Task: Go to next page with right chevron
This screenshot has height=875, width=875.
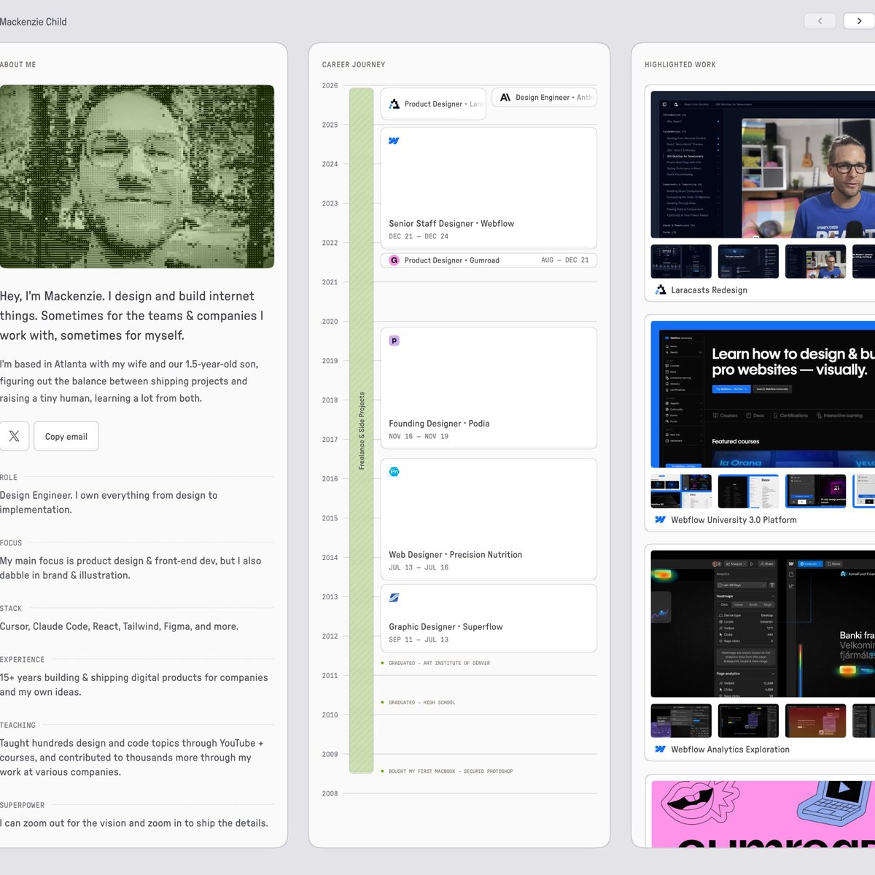Action: pos(859,21)
